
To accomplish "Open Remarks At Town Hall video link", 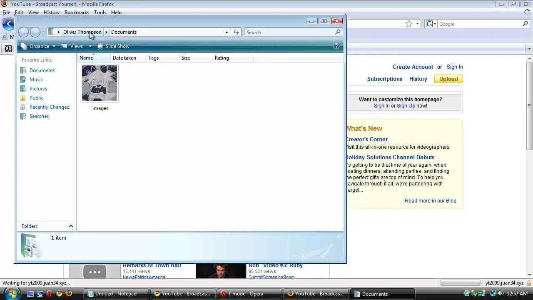I will [x=152, y=265].
